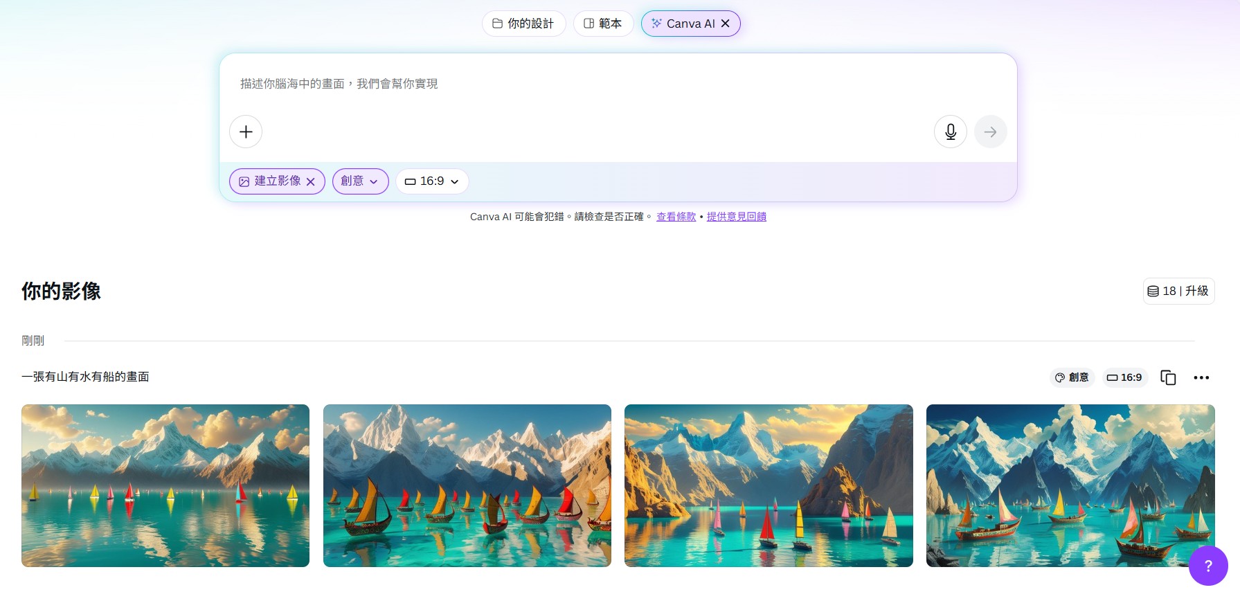Open the 16:9 aspect ratio dropdown
The image size is (1240, 592).
pos(432,181)
